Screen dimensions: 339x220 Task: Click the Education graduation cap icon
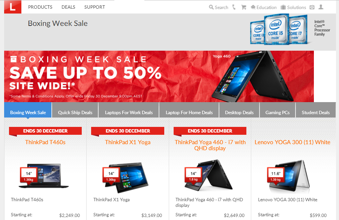click(x=253, y=7)
